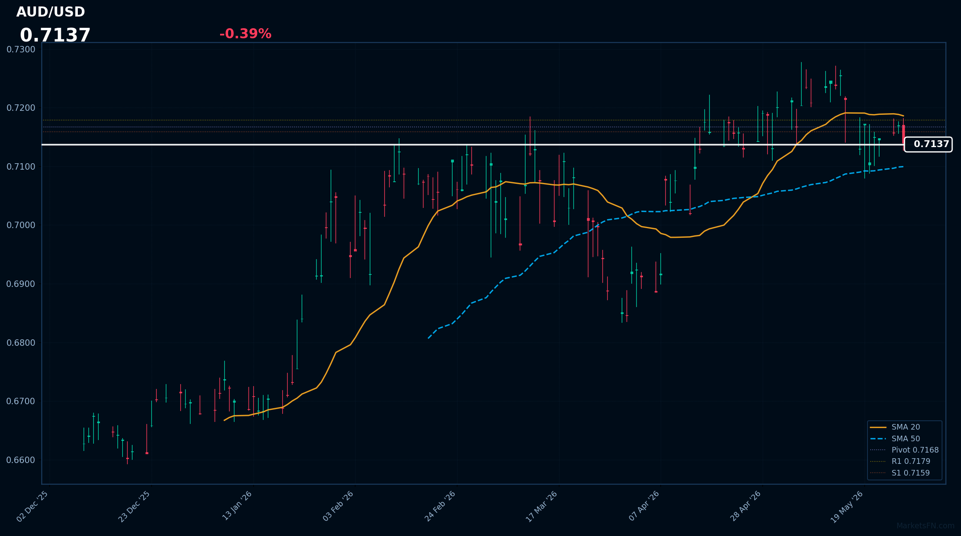Image resolution: width=961 pixels, height=536 pixels.
Task: Click the R1 0.7179 legend entry
Action: tap(900, 461)
